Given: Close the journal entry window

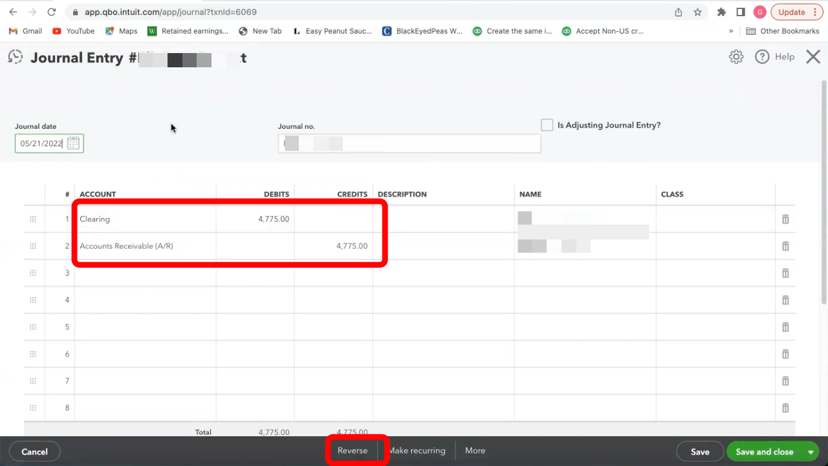Looking at the screenshot, I should [x=813, y=57].
